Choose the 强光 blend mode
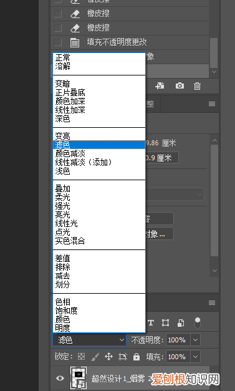Screen dimensions: 235x391 point(99,206)
